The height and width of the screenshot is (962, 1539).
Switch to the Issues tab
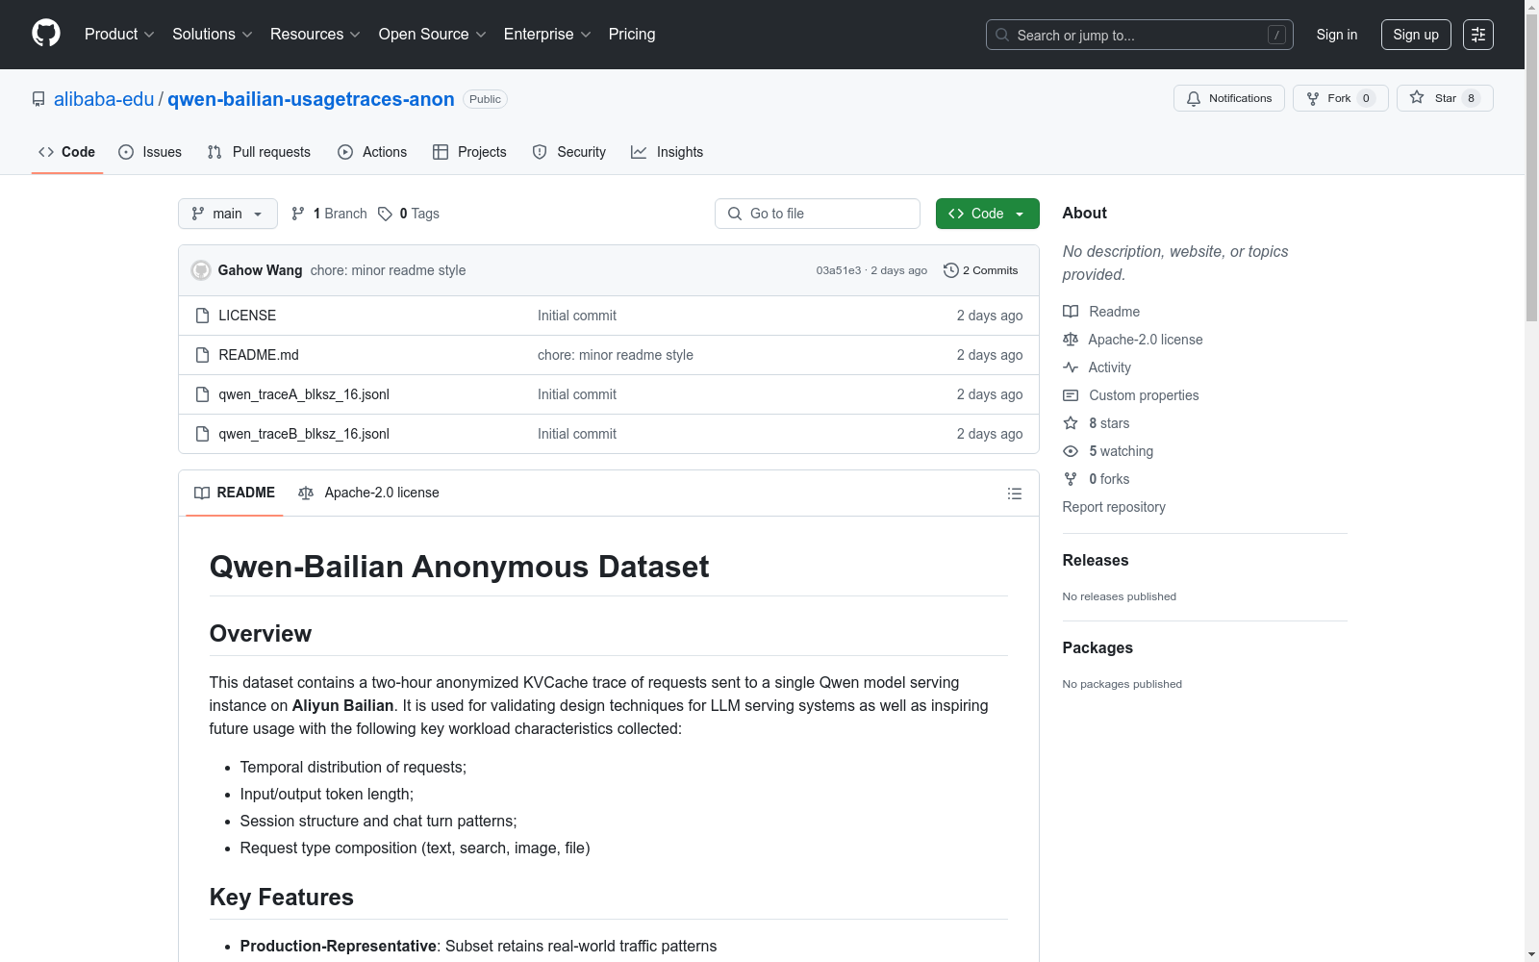click(x=150, y=152)
